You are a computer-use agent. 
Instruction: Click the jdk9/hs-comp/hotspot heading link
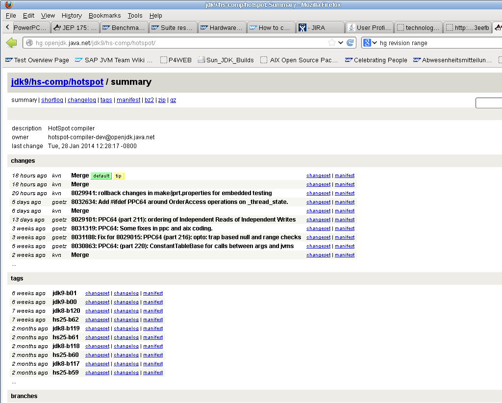pos(57,82)
